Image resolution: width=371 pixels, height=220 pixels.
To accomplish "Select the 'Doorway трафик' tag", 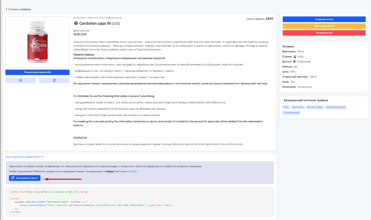I will coord(315,107).
